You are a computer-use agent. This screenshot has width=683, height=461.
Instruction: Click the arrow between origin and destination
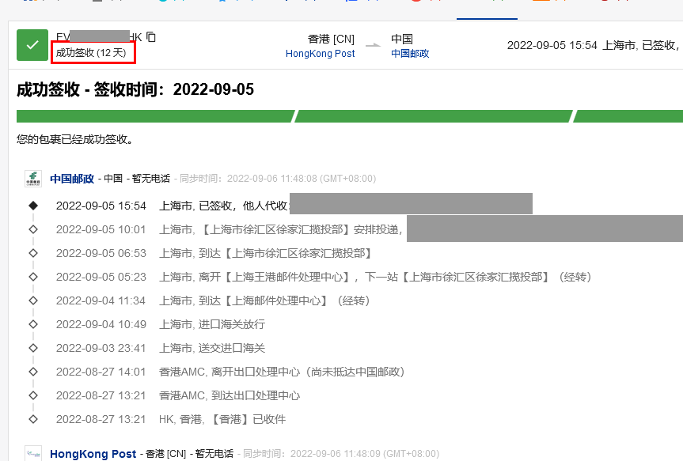(373, 45)
